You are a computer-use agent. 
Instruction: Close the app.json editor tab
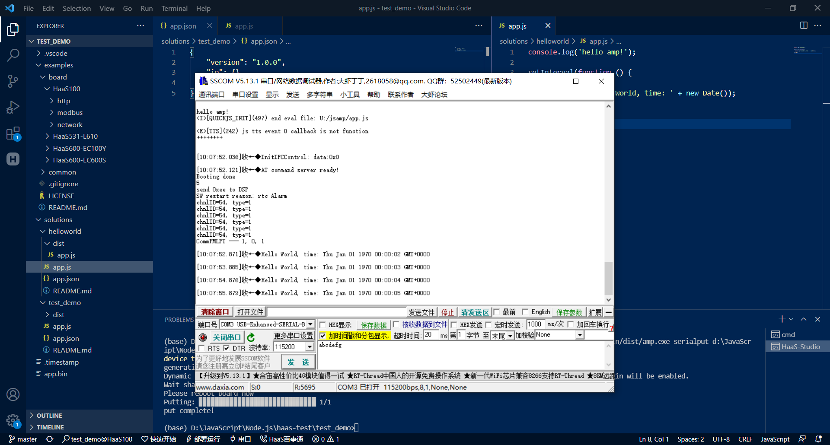tap(210, 26)
